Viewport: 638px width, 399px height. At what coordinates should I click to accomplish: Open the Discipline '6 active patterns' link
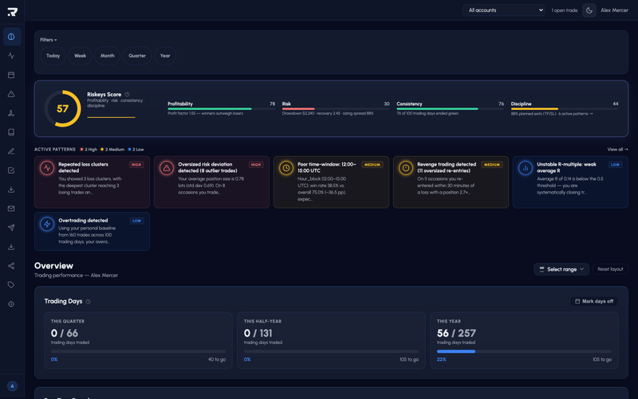(x=576, y=114)
